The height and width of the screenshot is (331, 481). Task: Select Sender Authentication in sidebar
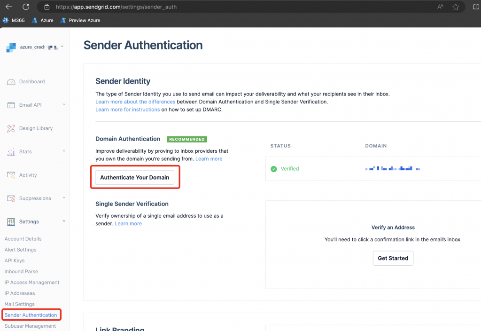click(31, 315)
